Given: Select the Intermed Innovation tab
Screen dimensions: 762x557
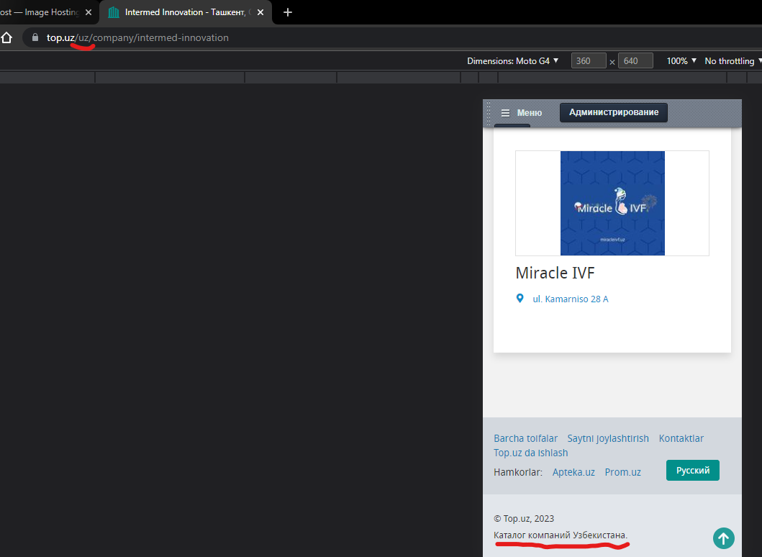Looking at the screenshot, I should pyautogui.click(x=185, y=12).
